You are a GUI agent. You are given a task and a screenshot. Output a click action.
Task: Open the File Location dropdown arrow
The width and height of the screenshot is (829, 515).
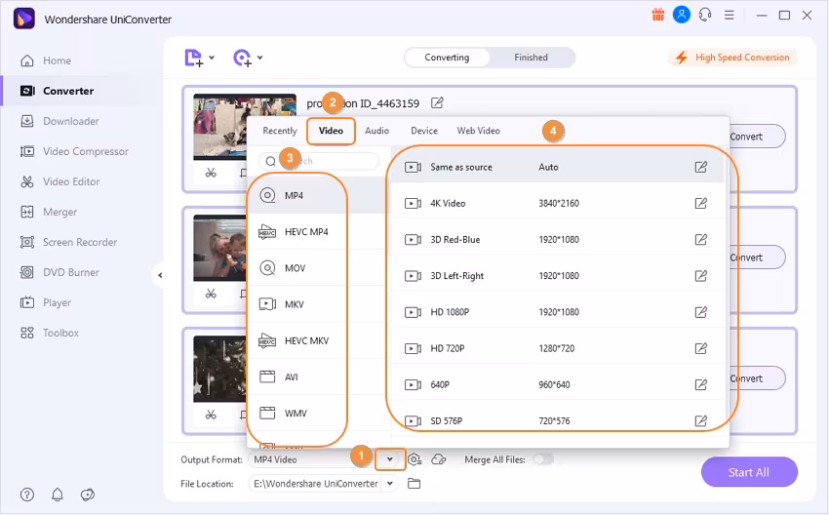coord(390,483)
